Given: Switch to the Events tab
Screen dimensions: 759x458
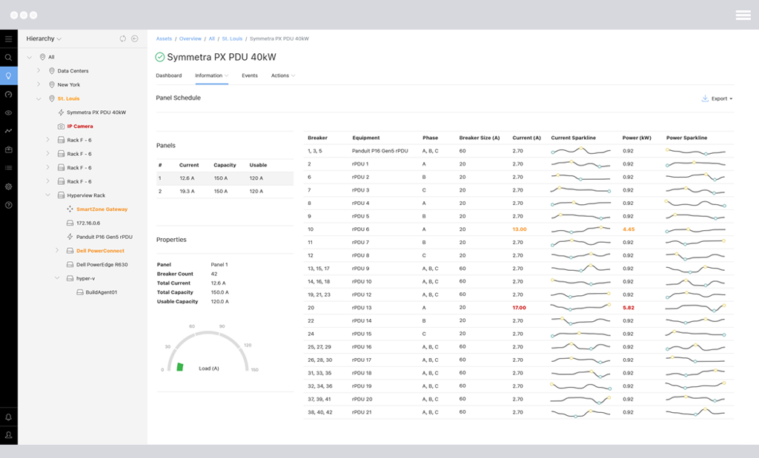Looking at the screenshot, I should [250, 75].
